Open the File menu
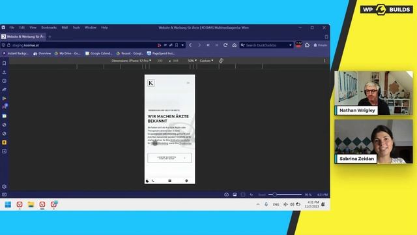 coord(12,27)
